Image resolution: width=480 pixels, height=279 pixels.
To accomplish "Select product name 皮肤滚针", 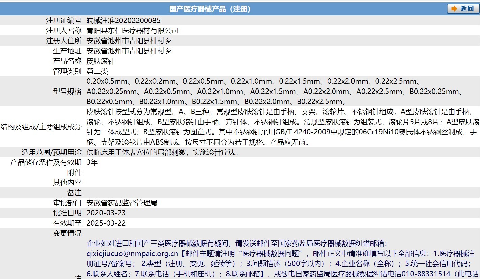I will pyautogui.click(x=101, y=61).
